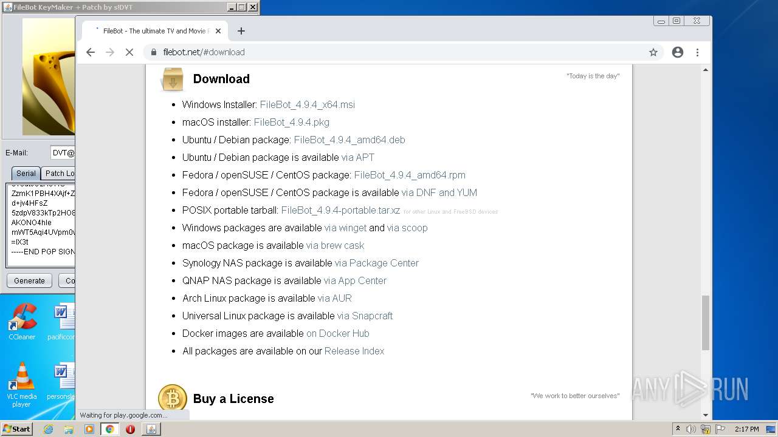
Task: Open Opera browser from taskbar
Action: (130, 429)
